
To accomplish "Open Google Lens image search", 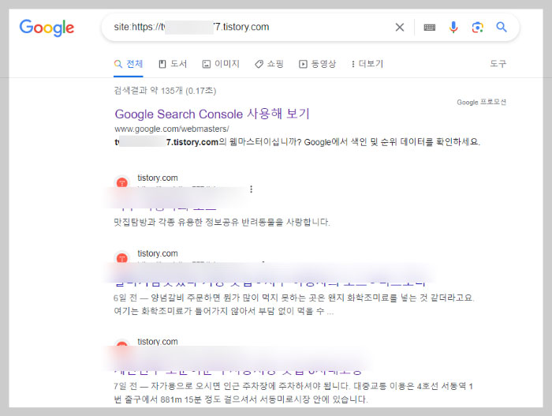I will point(477,27).
